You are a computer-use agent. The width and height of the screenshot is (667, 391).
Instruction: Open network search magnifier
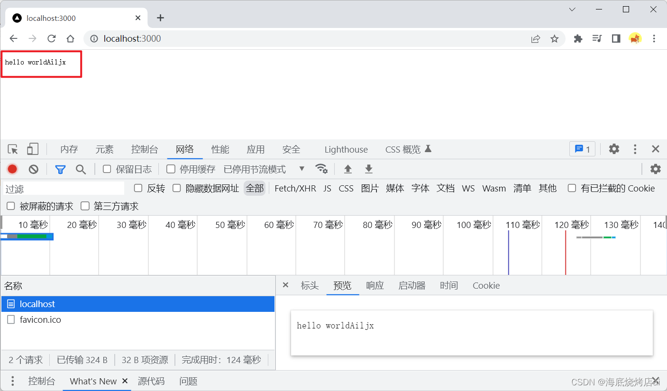pyautogui.click(x=81, y=169)
